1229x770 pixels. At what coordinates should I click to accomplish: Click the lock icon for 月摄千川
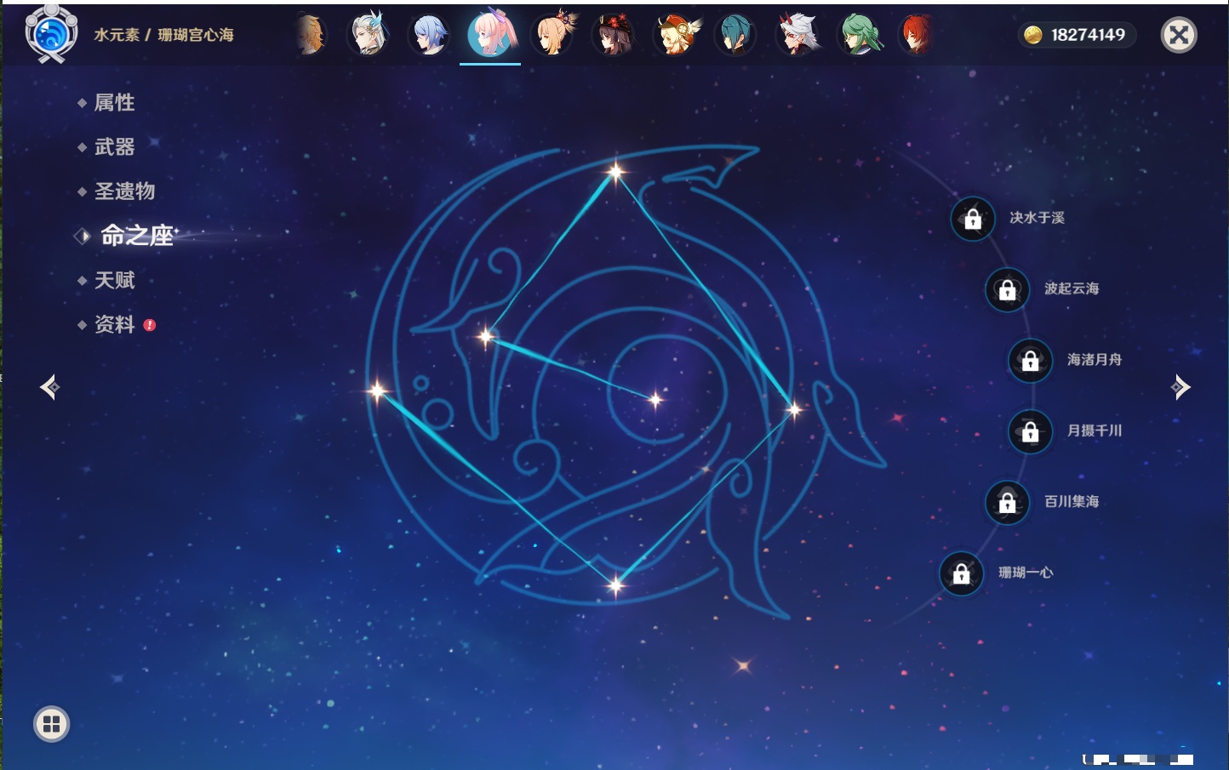click(x=1031, y=431)
